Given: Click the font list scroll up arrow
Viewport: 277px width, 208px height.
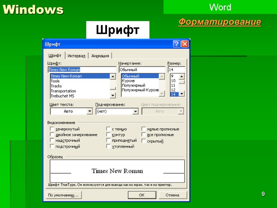Looking at the screenshot, I should coord(113,76).
